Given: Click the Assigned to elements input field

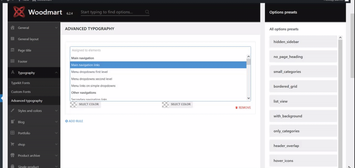Looking at the screenshot, I should pos(160,50).
